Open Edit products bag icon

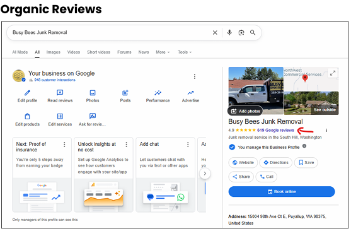pyautogui.click(x=27, y=116)
